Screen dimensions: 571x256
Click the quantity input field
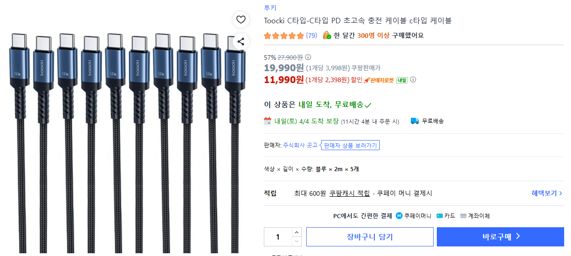(x=278, y=237)
